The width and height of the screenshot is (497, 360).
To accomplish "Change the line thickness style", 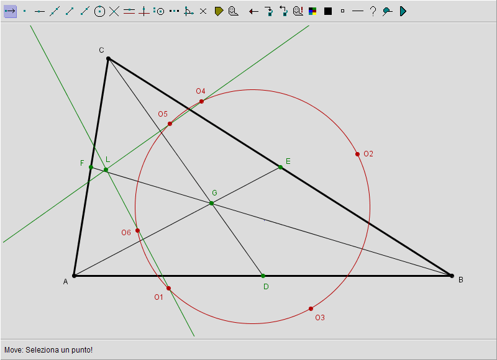I will pos(357,11).
